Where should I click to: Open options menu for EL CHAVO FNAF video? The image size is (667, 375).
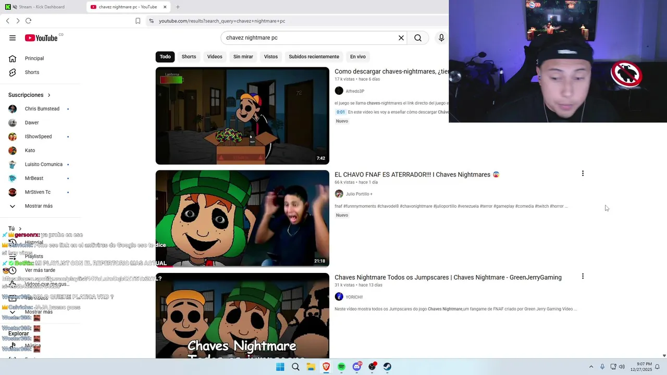583,173
